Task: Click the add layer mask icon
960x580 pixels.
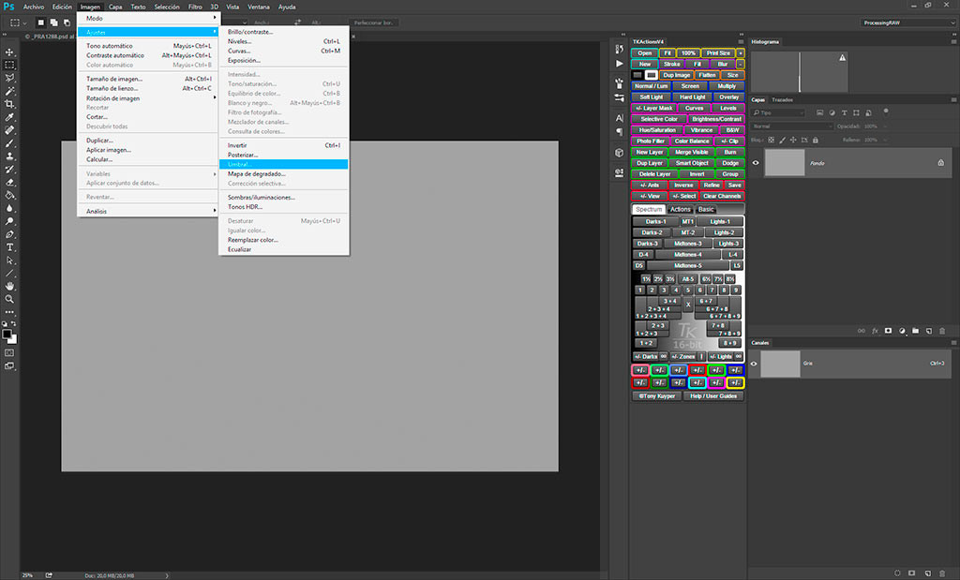Action: [888, 331]
